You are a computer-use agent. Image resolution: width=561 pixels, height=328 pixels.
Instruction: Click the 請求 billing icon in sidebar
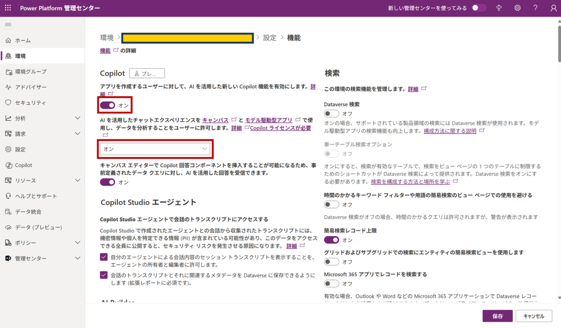[8, 134]
